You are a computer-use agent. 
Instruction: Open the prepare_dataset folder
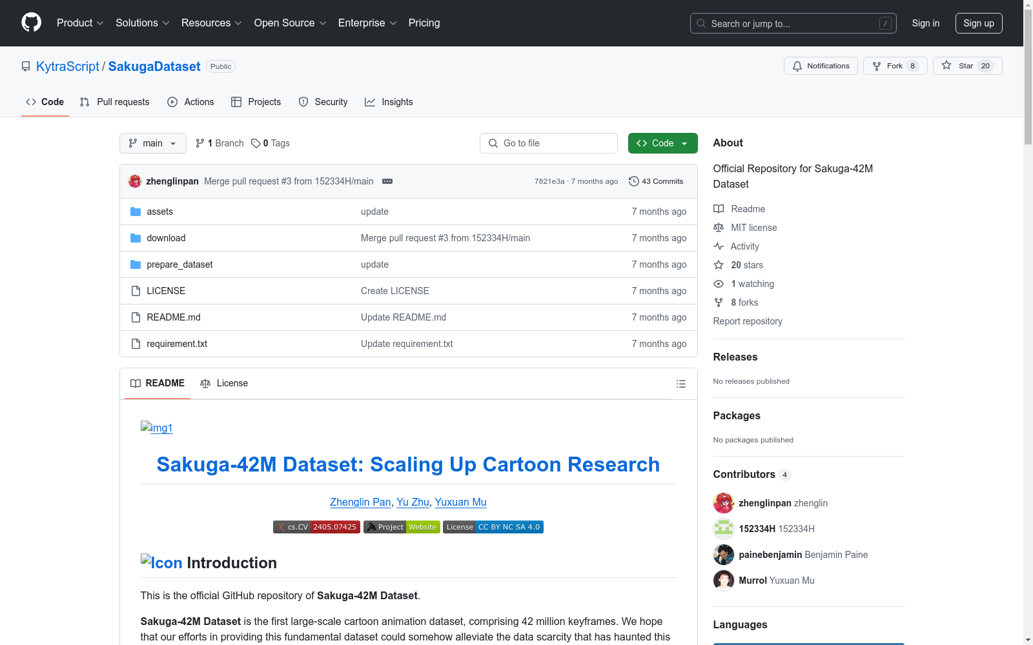[179, 264]
